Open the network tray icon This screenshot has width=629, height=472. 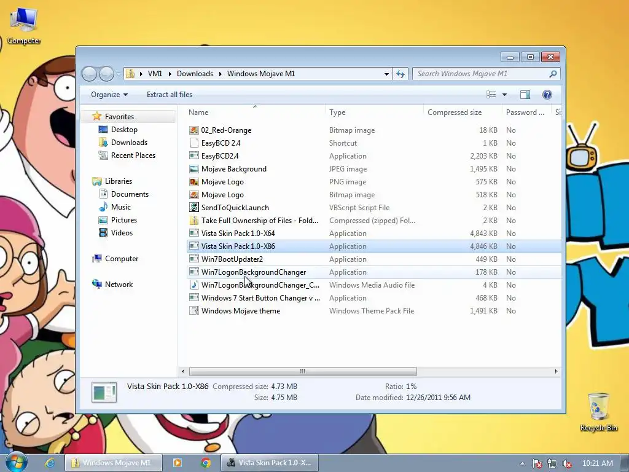click(x=552, y=463)
